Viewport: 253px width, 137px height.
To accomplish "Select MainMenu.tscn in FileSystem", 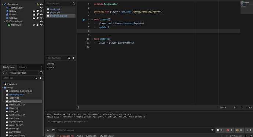I will click(x=17, y=115).
